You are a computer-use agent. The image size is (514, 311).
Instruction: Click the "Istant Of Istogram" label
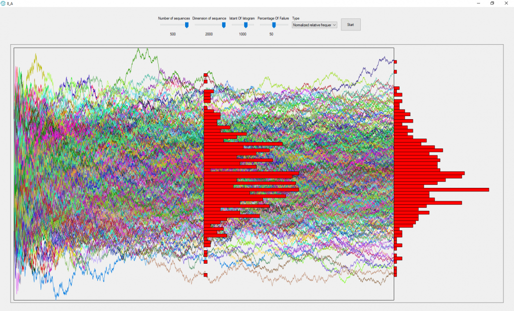point(242,18)
